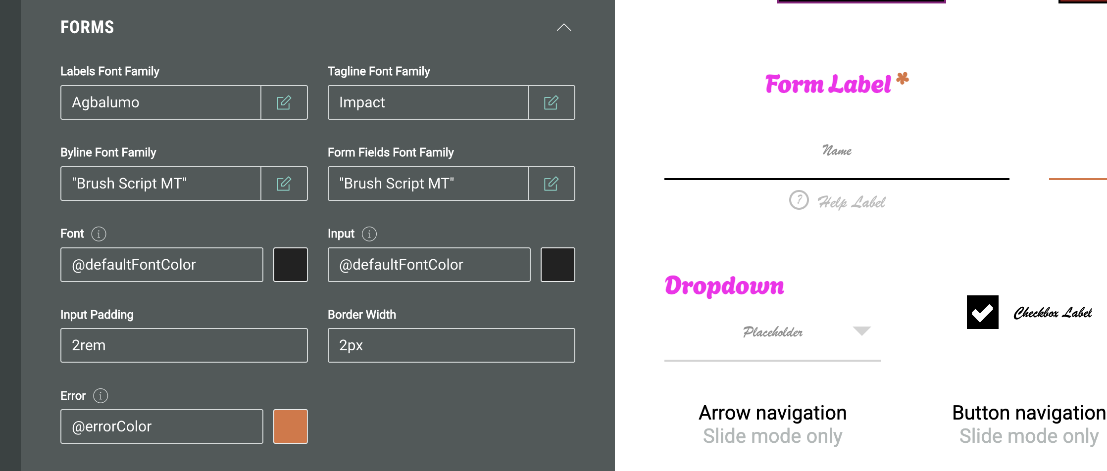Click info icon next to Input label
The width and height of the screenshot is (1107, 471).
coord(369,234)
